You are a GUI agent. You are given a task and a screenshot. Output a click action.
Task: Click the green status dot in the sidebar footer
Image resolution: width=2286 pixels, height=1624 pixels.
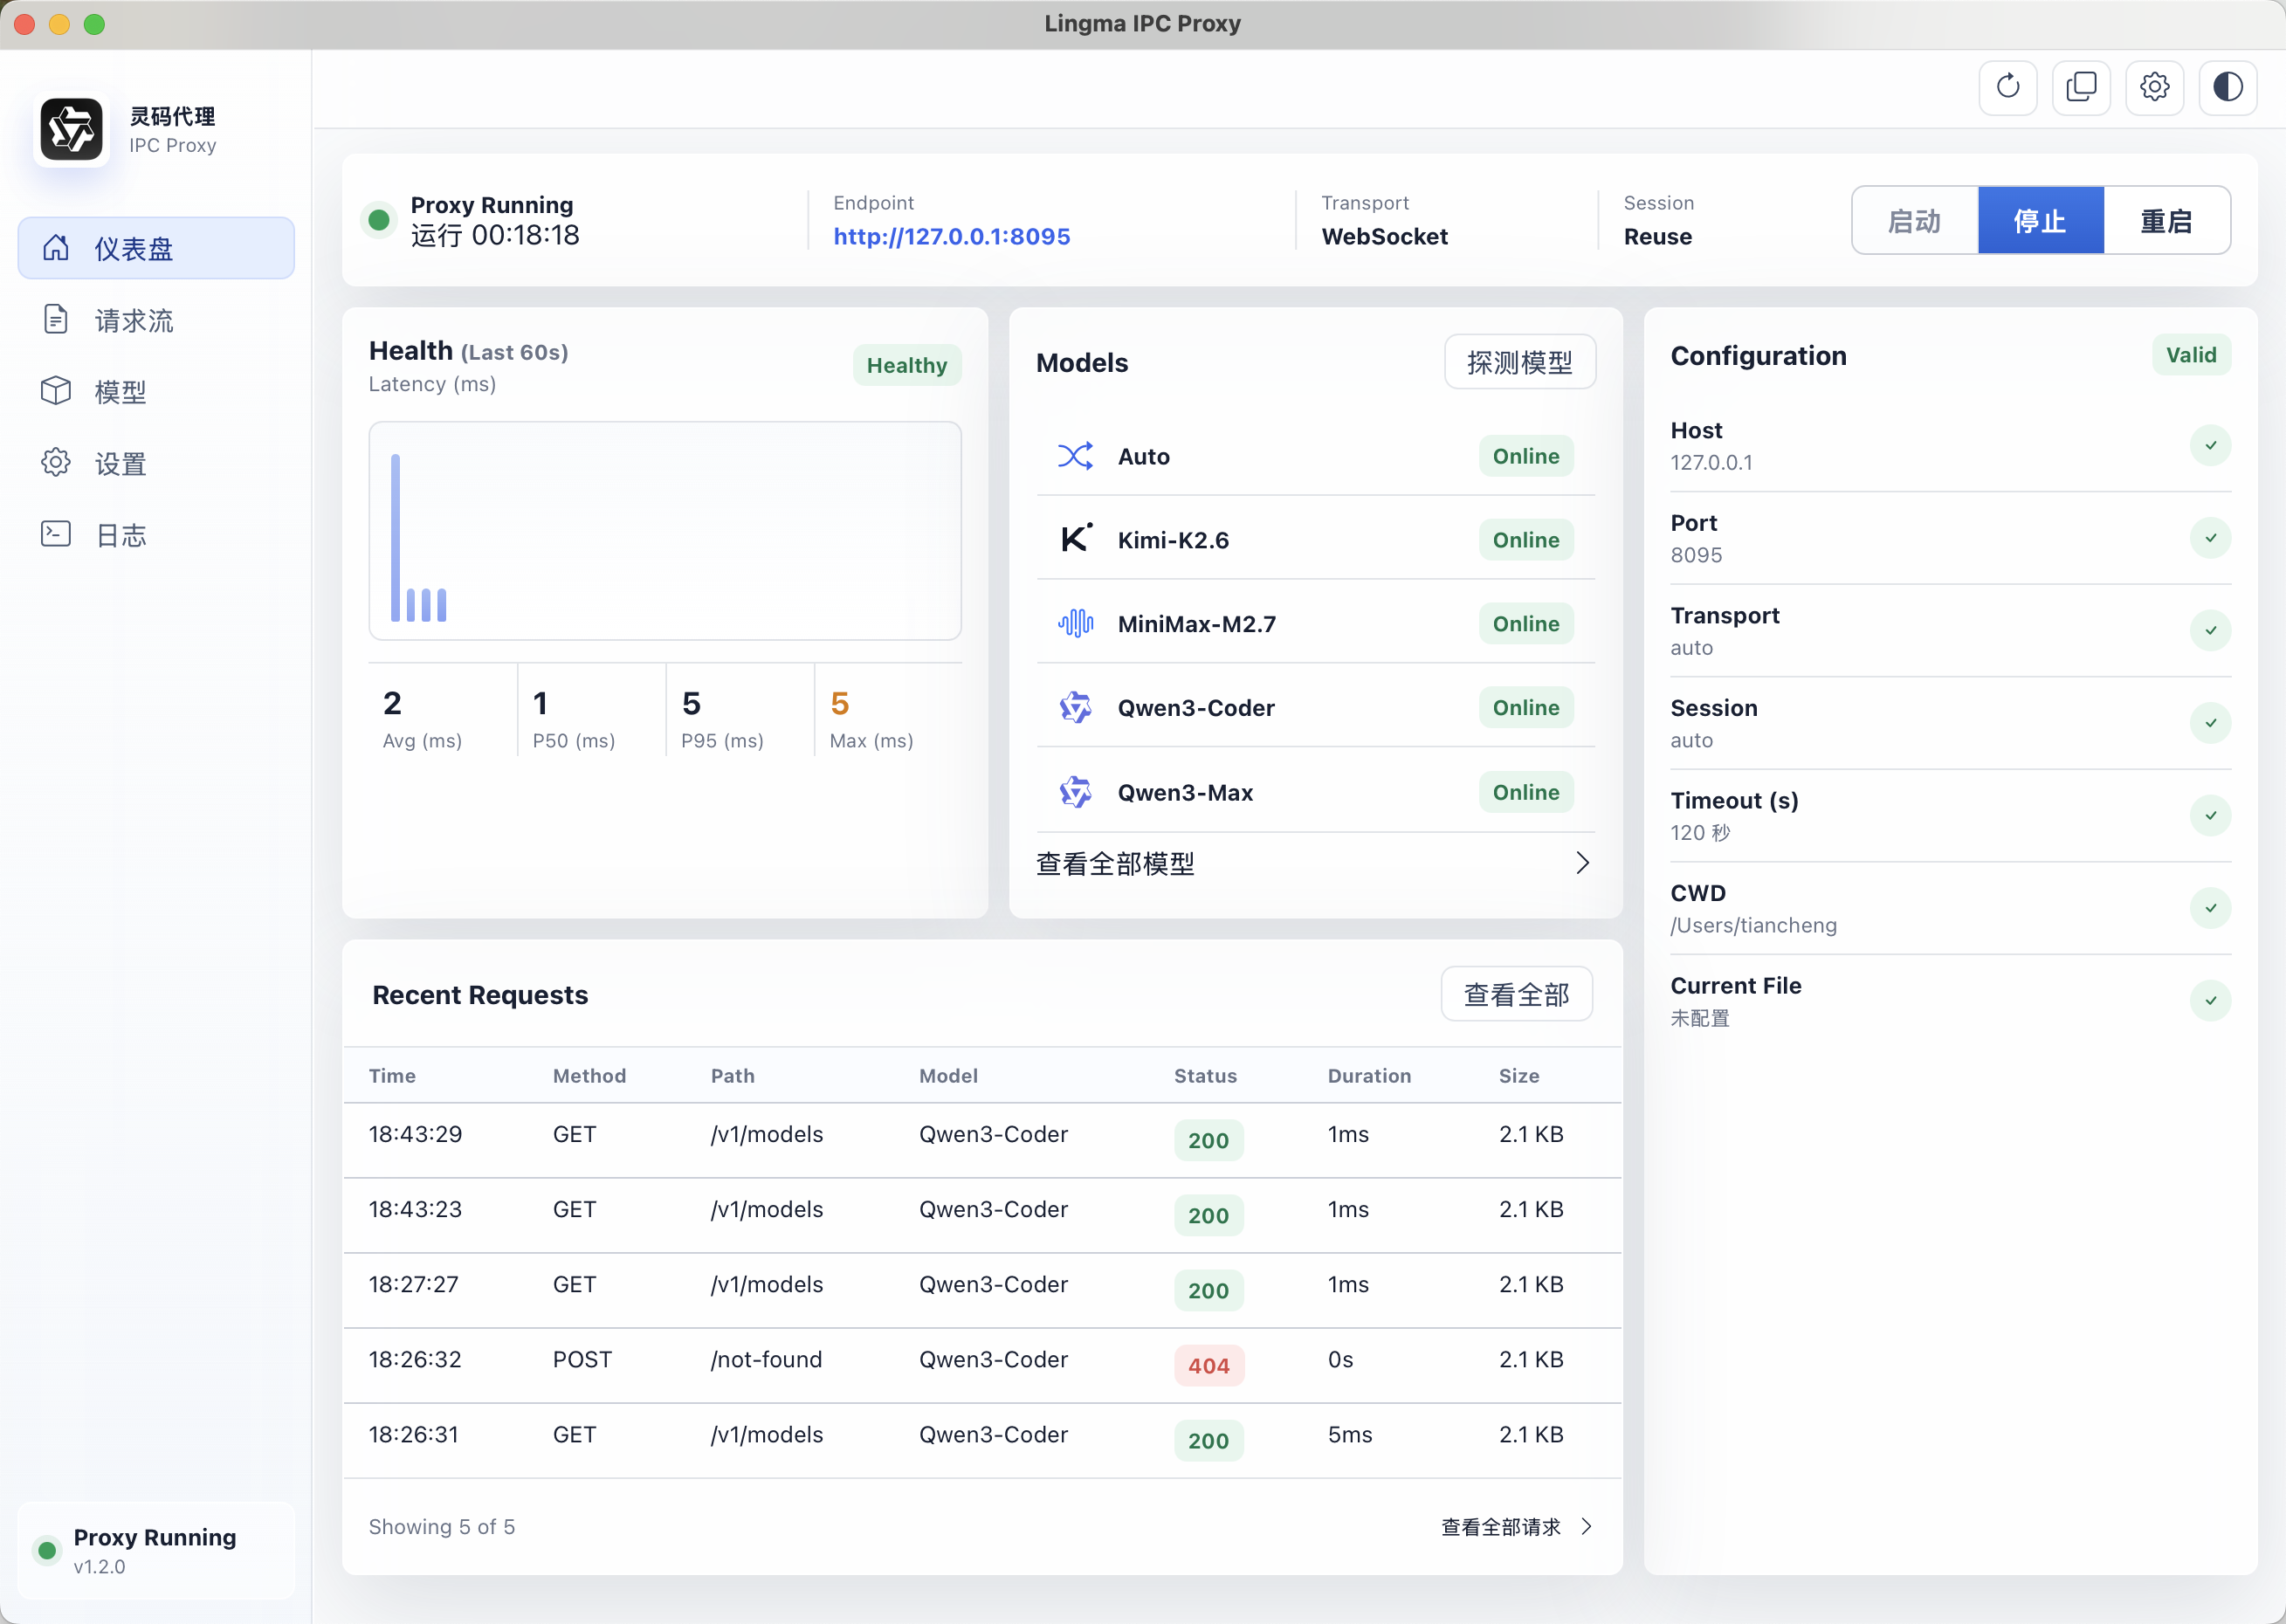click(x=47, y=1550)
